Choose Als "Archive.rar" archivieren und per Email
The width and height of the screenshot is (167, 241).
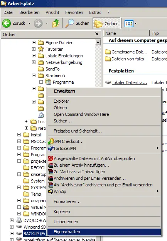pos(104,185)
